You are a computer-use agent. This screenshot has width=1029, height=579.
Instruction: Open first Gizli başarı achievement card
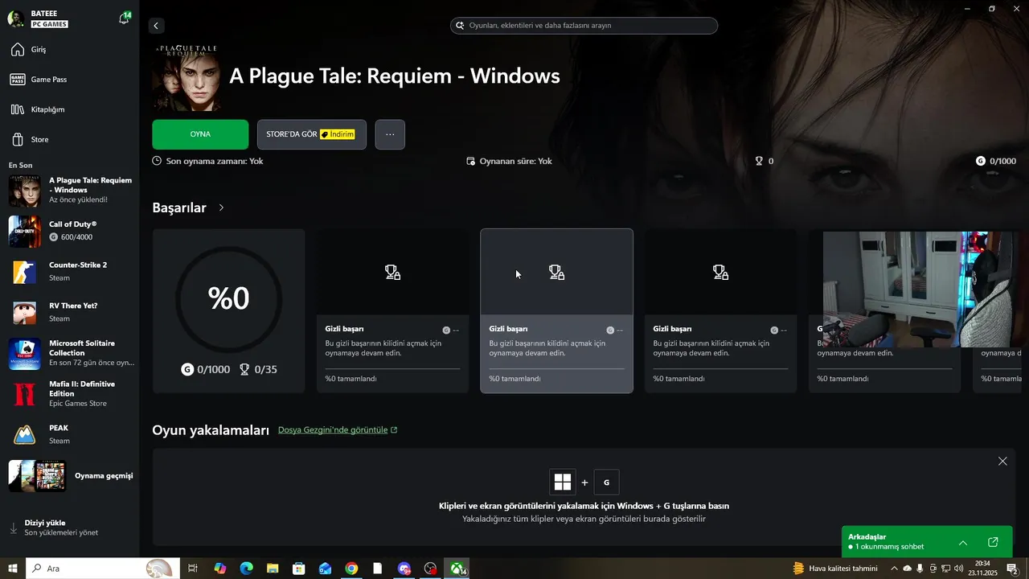[x=392, y=310]
